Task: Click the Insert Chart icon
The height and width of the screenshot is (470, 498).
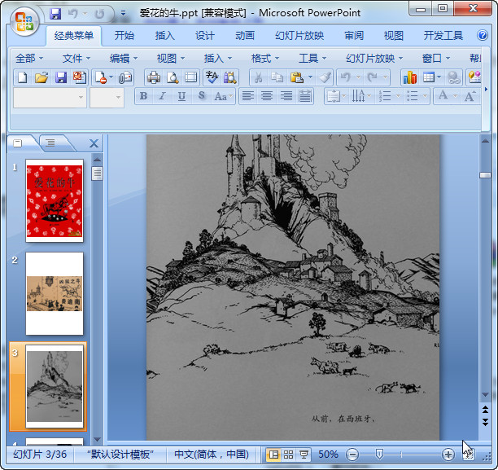Action: pyautogui.click(x=409, y=77)
